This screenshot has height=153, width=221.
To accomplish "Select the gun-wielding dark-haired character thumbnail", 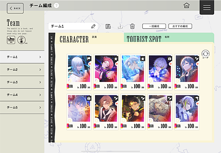I will click(133, 109).
